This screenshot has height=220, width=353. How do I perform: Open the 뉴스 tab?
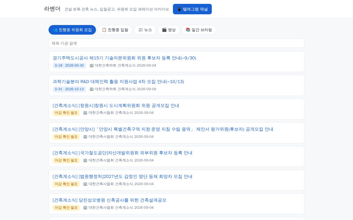(x=145, y=30)
